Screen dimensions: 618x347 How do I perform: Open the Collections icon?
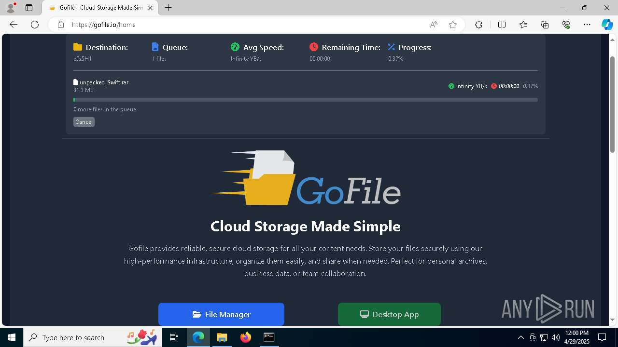pos(545,25)
